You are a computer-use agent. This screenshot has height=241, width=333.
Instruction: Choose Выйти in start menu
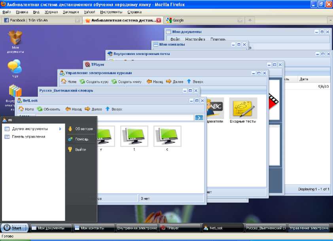point(80,150)
